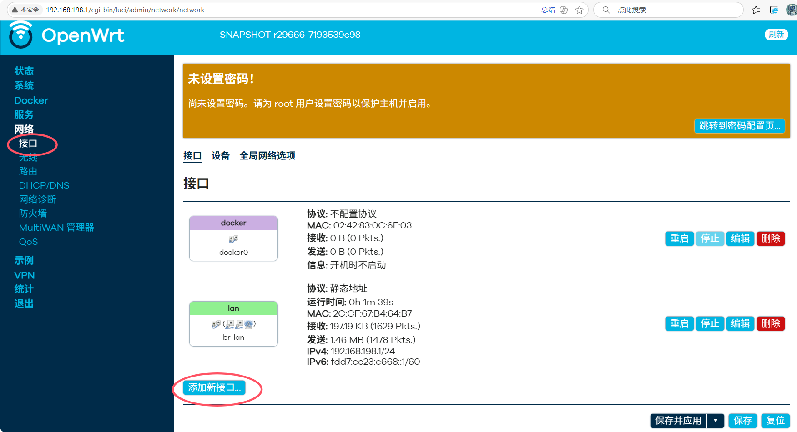797x432 pixels.
Task: Switch to the 设备 tab
Action: click(221, 156)
